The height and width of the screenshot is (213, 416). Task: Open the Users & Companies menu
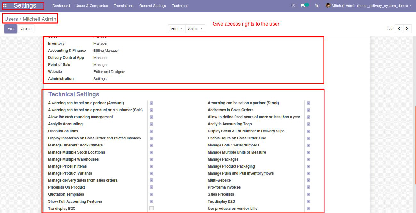click(92, 6)
